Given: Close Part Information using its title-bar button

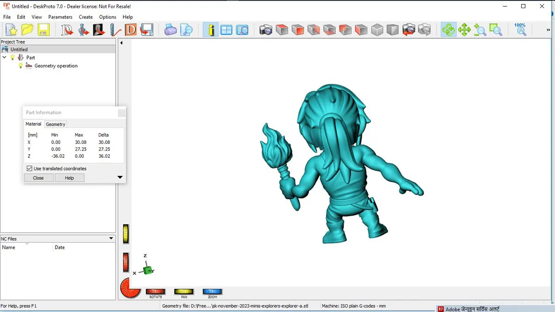Looking at the screenshot, I should coord(121,113).
